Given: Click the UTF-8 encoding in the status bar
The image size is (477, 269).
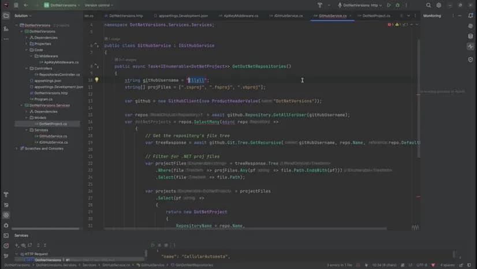Looking at the screenshot, I should 421,265.
